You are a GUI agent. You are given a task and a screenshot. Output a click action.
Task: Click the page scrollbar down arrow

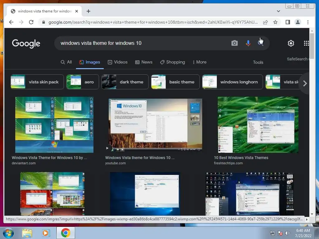tap(312, 214)
